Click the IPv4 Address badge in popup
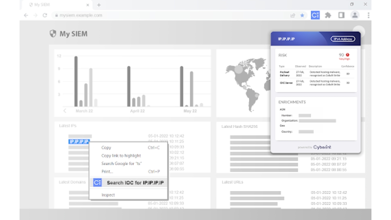Viewport: 391px width, 220px height. click(x=343, y=39)
